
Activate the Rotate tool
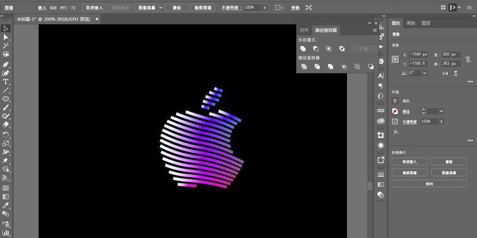click(5, 135)
